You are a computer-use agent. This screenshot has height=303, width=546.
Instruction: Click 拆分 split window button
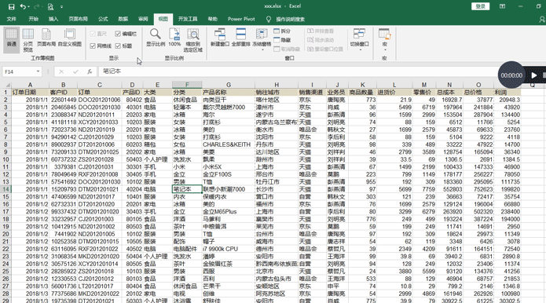pyautogui.click(x=282, y=31)
